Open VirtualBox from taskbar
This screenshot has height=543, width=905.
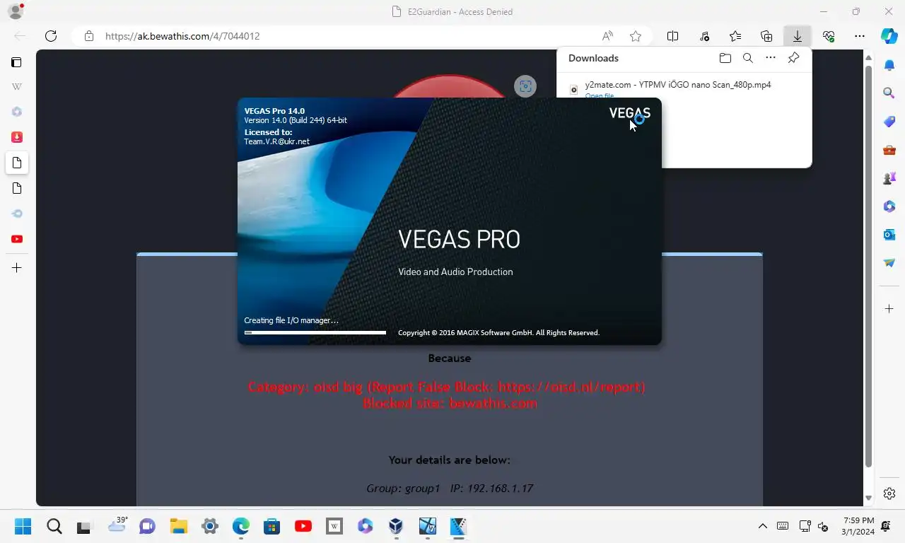(x=396, y=526)
